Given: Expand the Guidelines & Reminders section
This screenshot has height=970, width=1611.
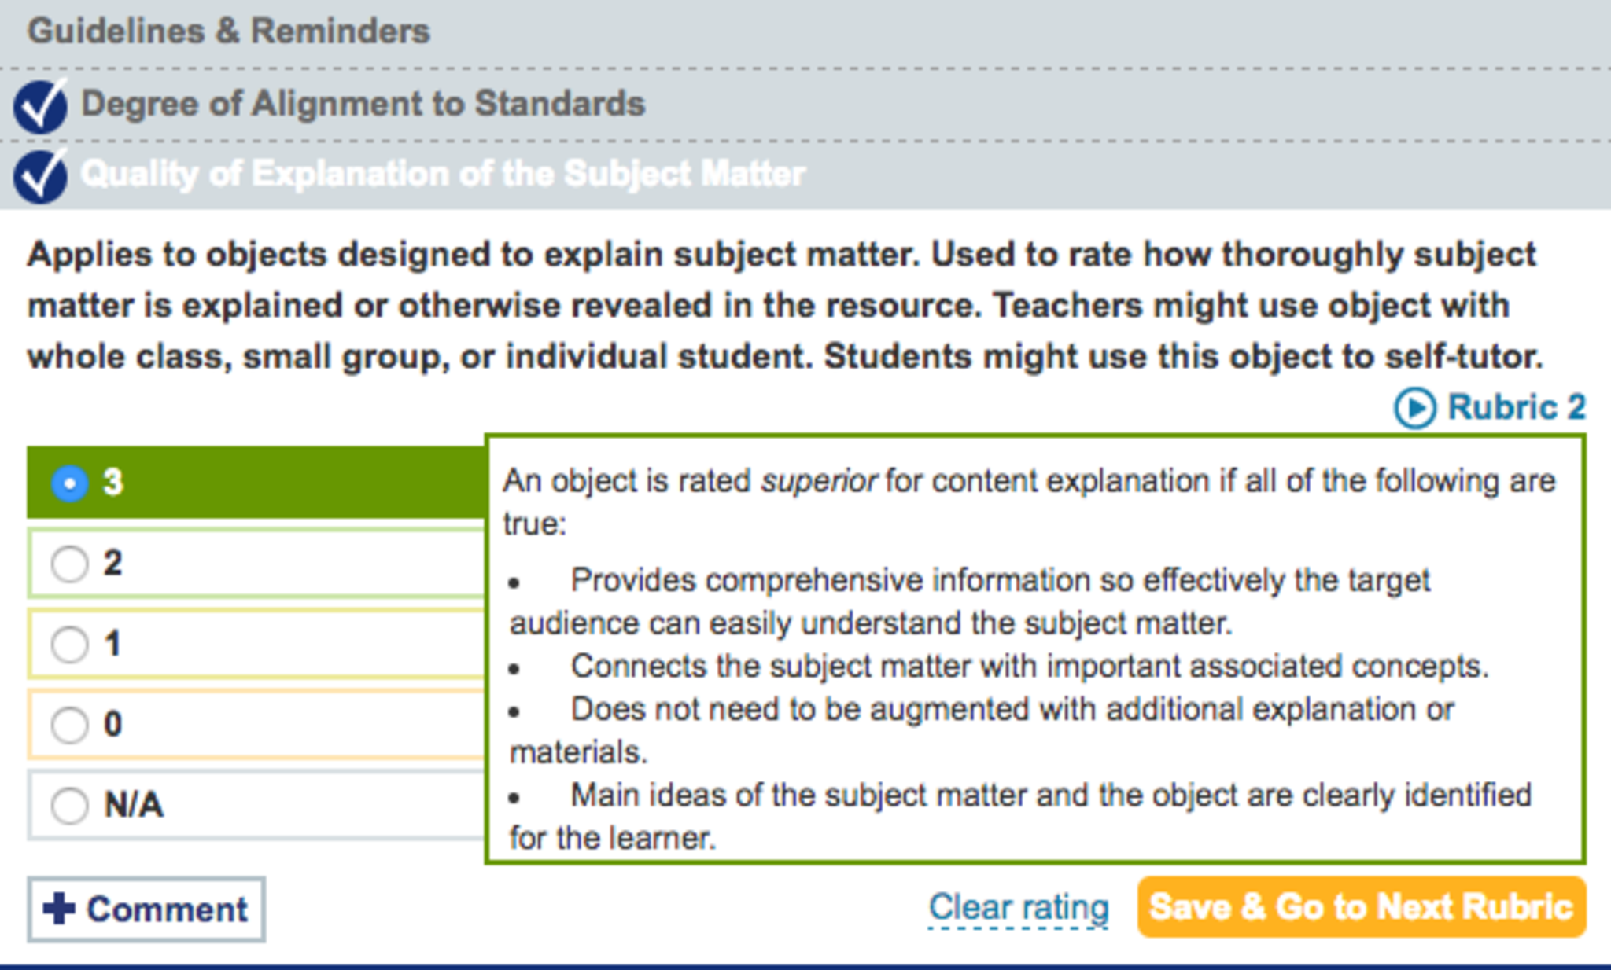Looking at the screenshot, I should click(229, 31).
